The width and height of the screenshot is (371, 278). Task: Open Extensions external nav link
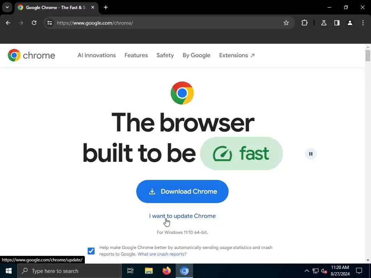tap(237, 55)
